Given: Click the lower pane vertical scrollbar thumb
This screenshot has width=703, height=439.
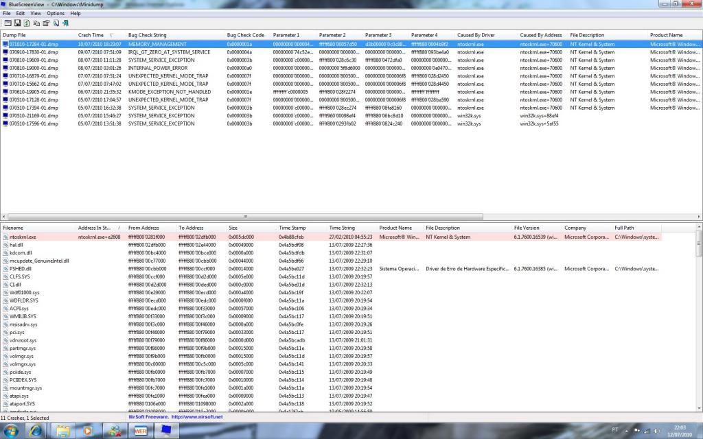Looking at the screenshot, I should pyautogui.click(x=699, y=244).
